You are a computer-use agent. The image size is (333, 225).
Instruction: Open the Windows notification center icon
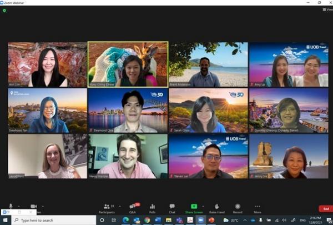[329, 221]
